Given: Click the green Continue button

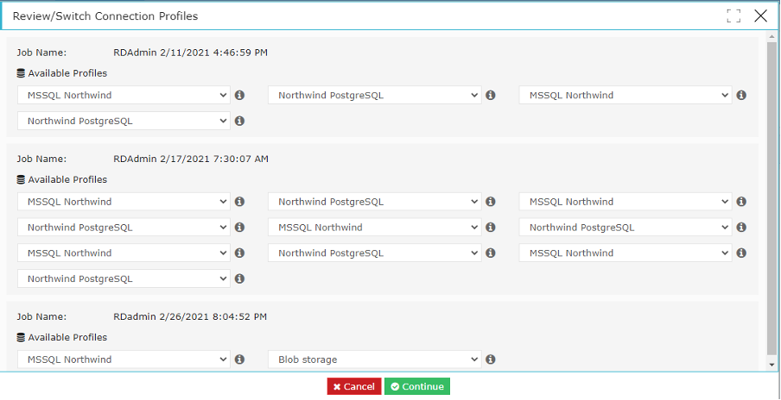Looking at the screenshot, I should coord(417,386).
